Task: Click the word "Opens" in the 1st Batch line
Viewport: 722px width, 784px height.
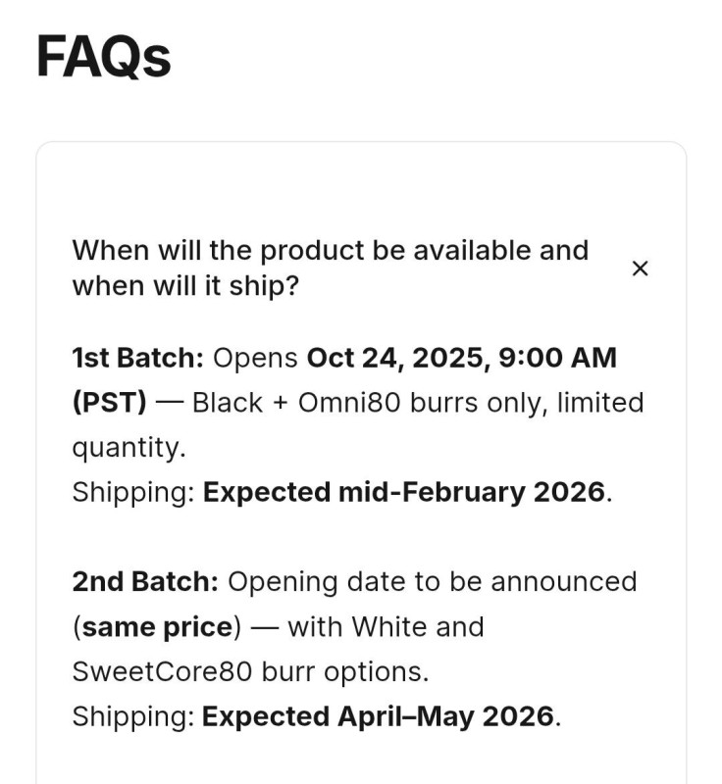Action: point(255,358)
